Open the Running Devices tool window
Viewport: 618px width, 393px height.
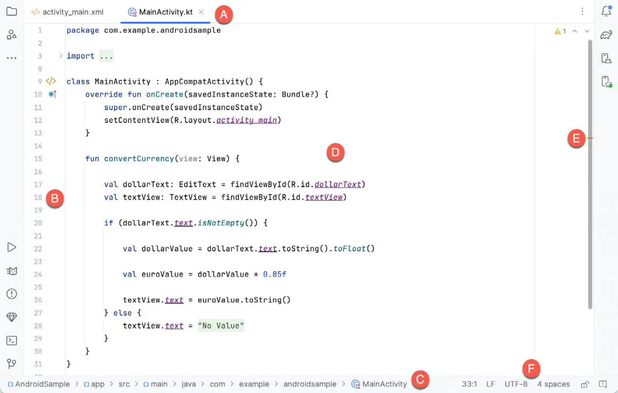coord(606,81)
